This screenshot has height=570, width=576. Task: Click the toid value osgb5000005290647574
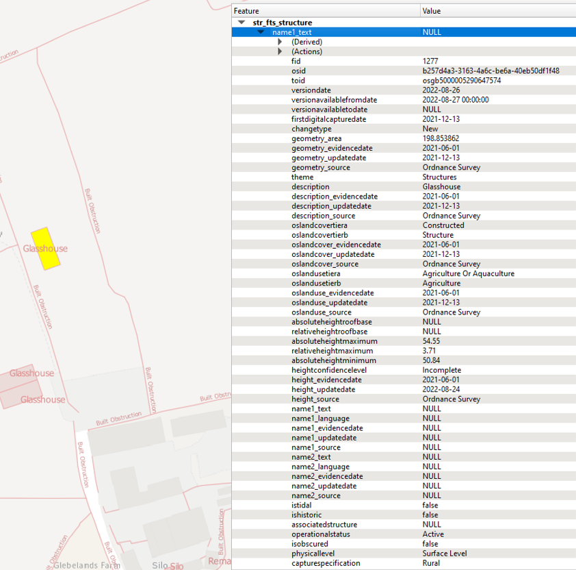[x=461, y=80]
